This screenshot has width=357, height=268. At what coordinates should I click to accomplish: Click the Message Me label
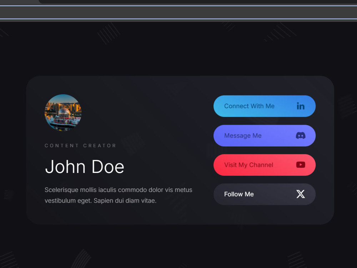[x=243, y=135]
